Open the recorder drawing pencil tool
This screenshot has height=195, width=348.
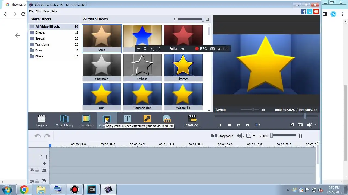(219, 49)
